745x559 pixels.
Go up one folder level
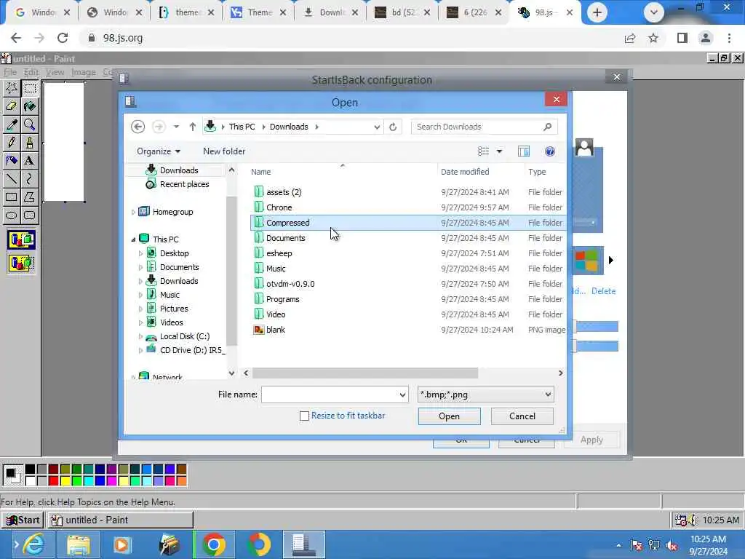192,127
